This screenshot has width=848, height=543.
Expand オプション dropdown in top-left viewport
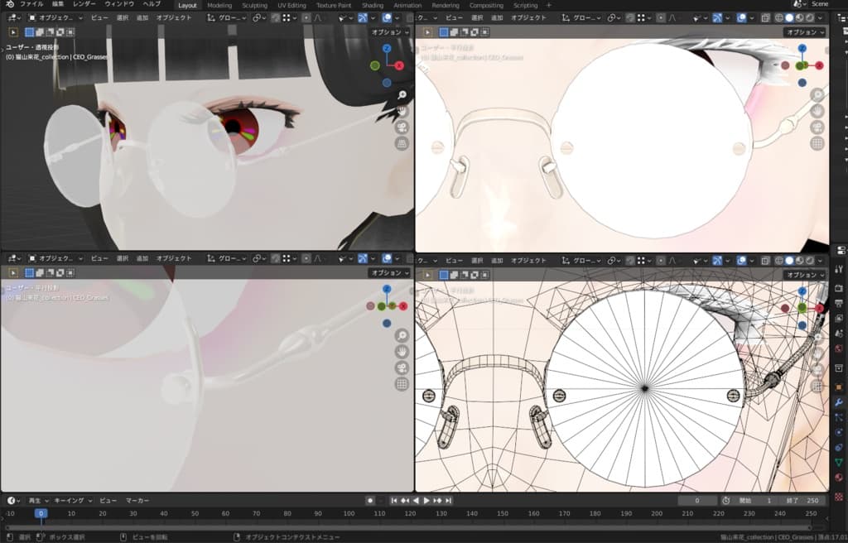coord(389,32)
